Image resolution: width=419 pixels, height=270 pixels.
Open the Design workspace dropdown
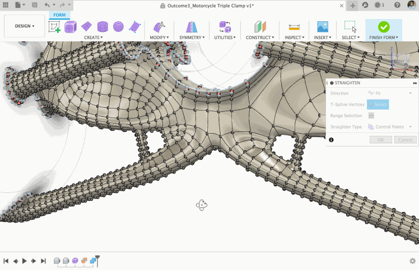click(24, 26)
